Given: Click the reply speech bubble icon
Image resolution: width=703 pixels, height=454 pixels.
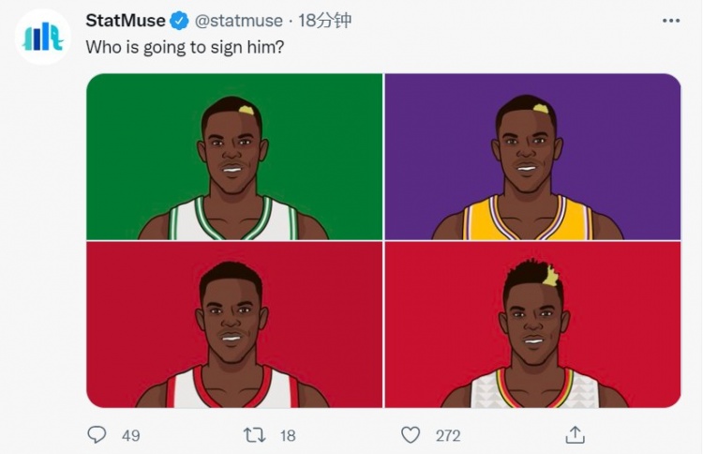Looking at the screenshot, I should (97, 434).
